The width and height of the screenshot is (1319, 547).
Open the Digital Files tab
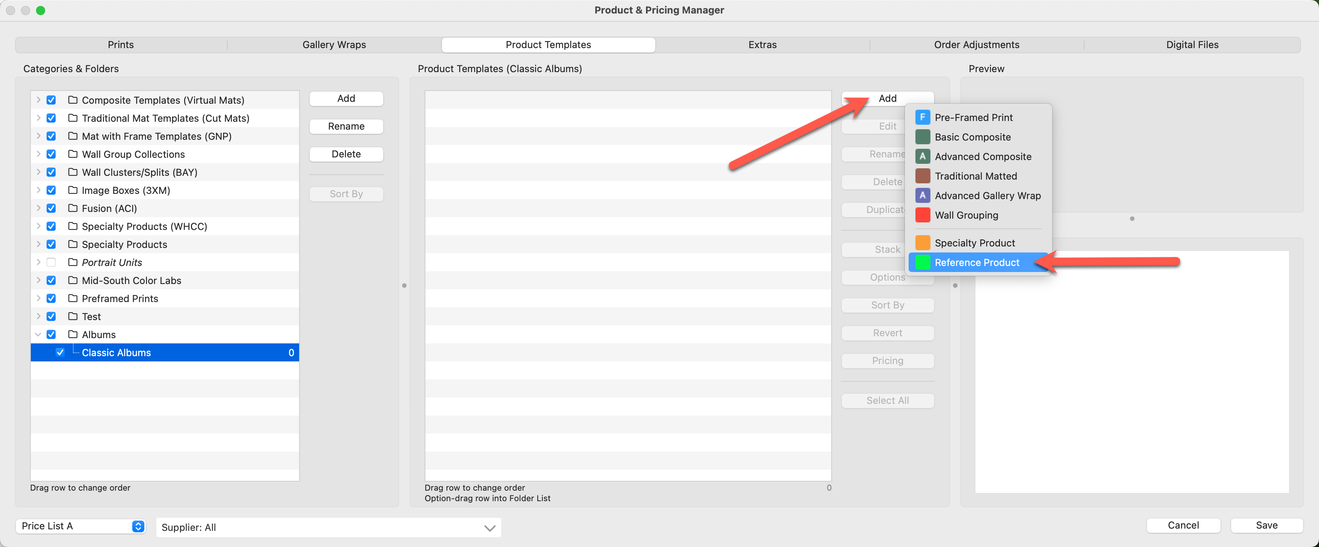pos(1192,44)
